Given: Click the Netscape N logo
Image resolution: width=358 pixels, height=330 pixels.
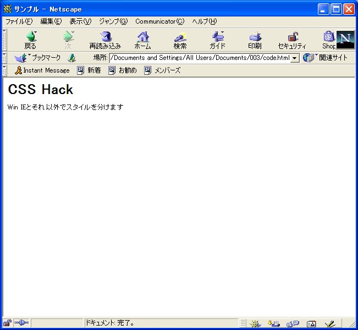Looking at the screenshot, I should click(x=345, y=40).
